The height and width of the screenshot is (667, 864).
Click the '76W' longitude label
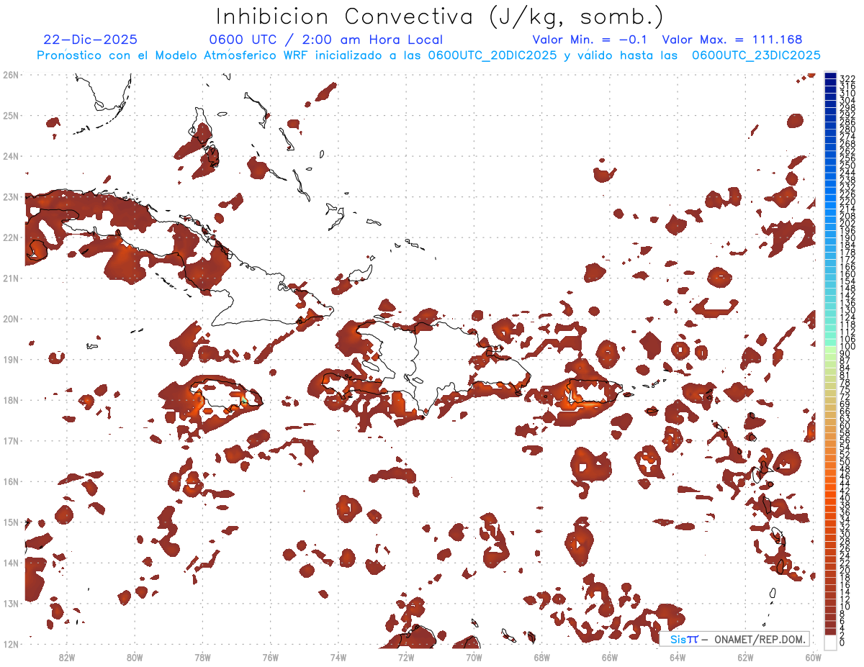point(270,658)
